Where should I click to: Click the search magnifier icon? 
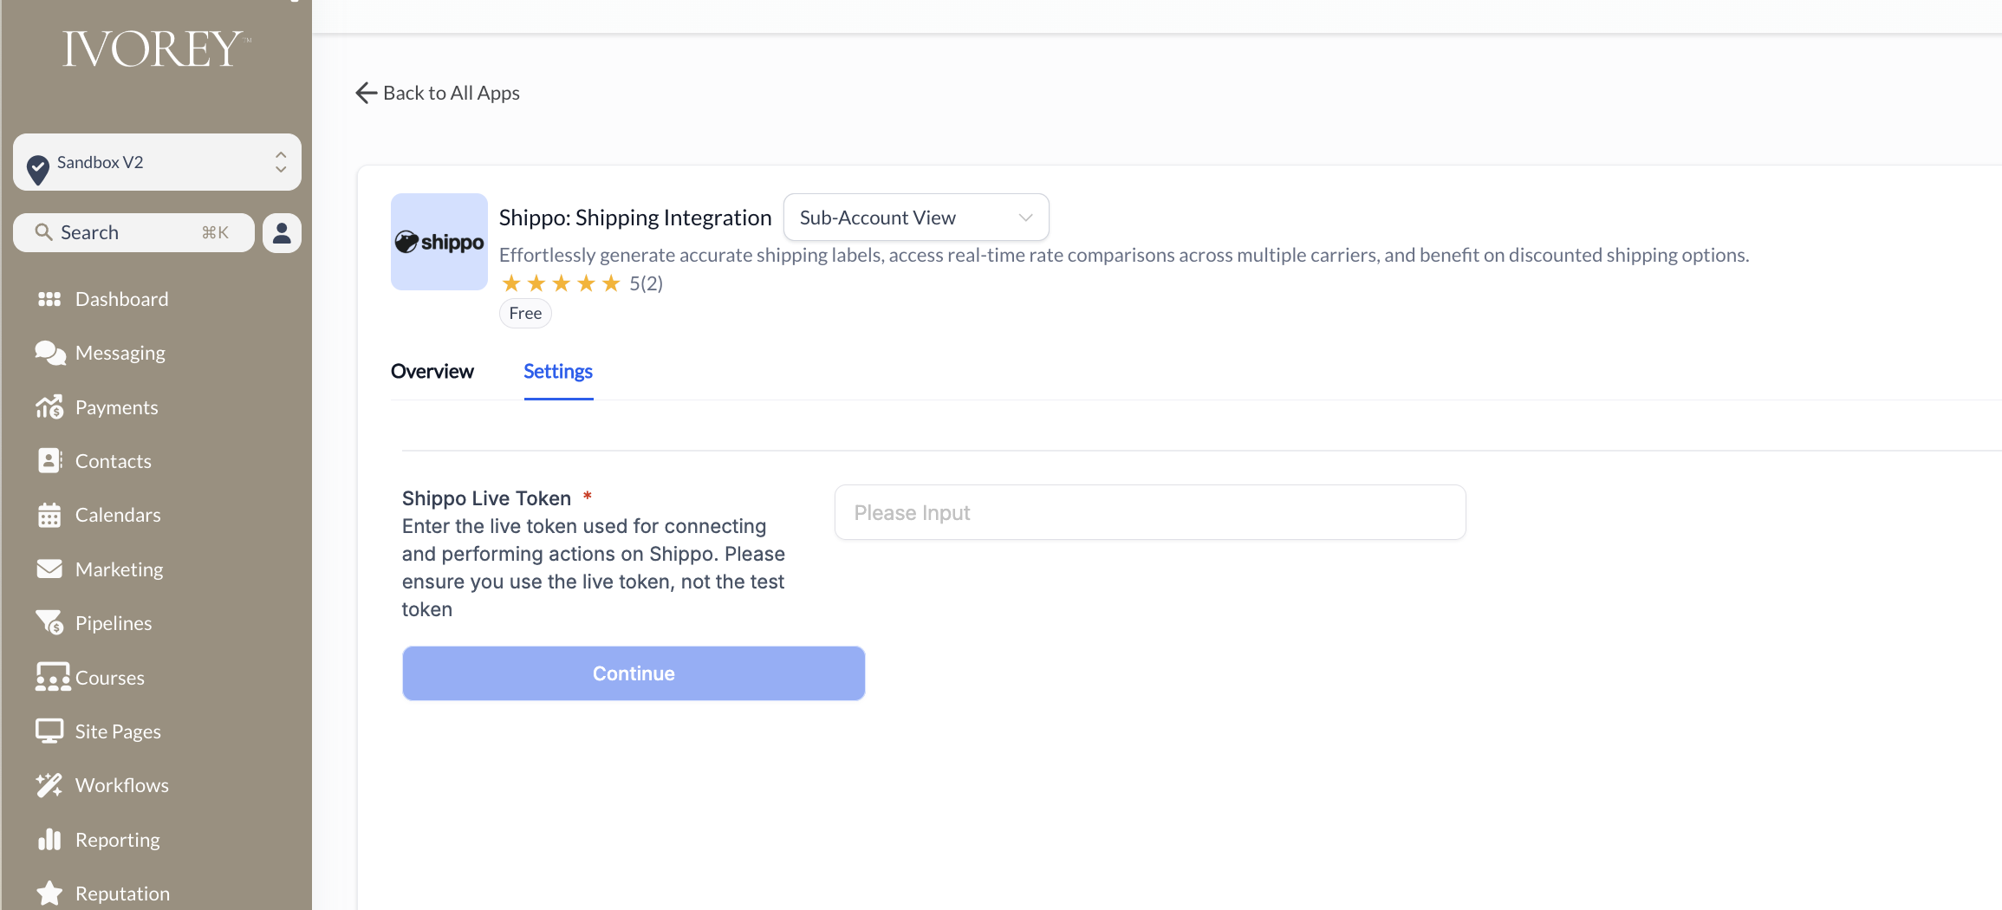(x=43, y=232)
